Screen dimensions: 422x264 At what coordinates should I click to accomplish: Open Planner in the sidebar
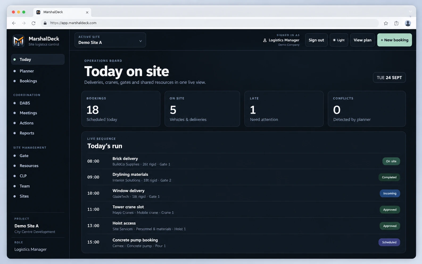click(x=27, y=71)
